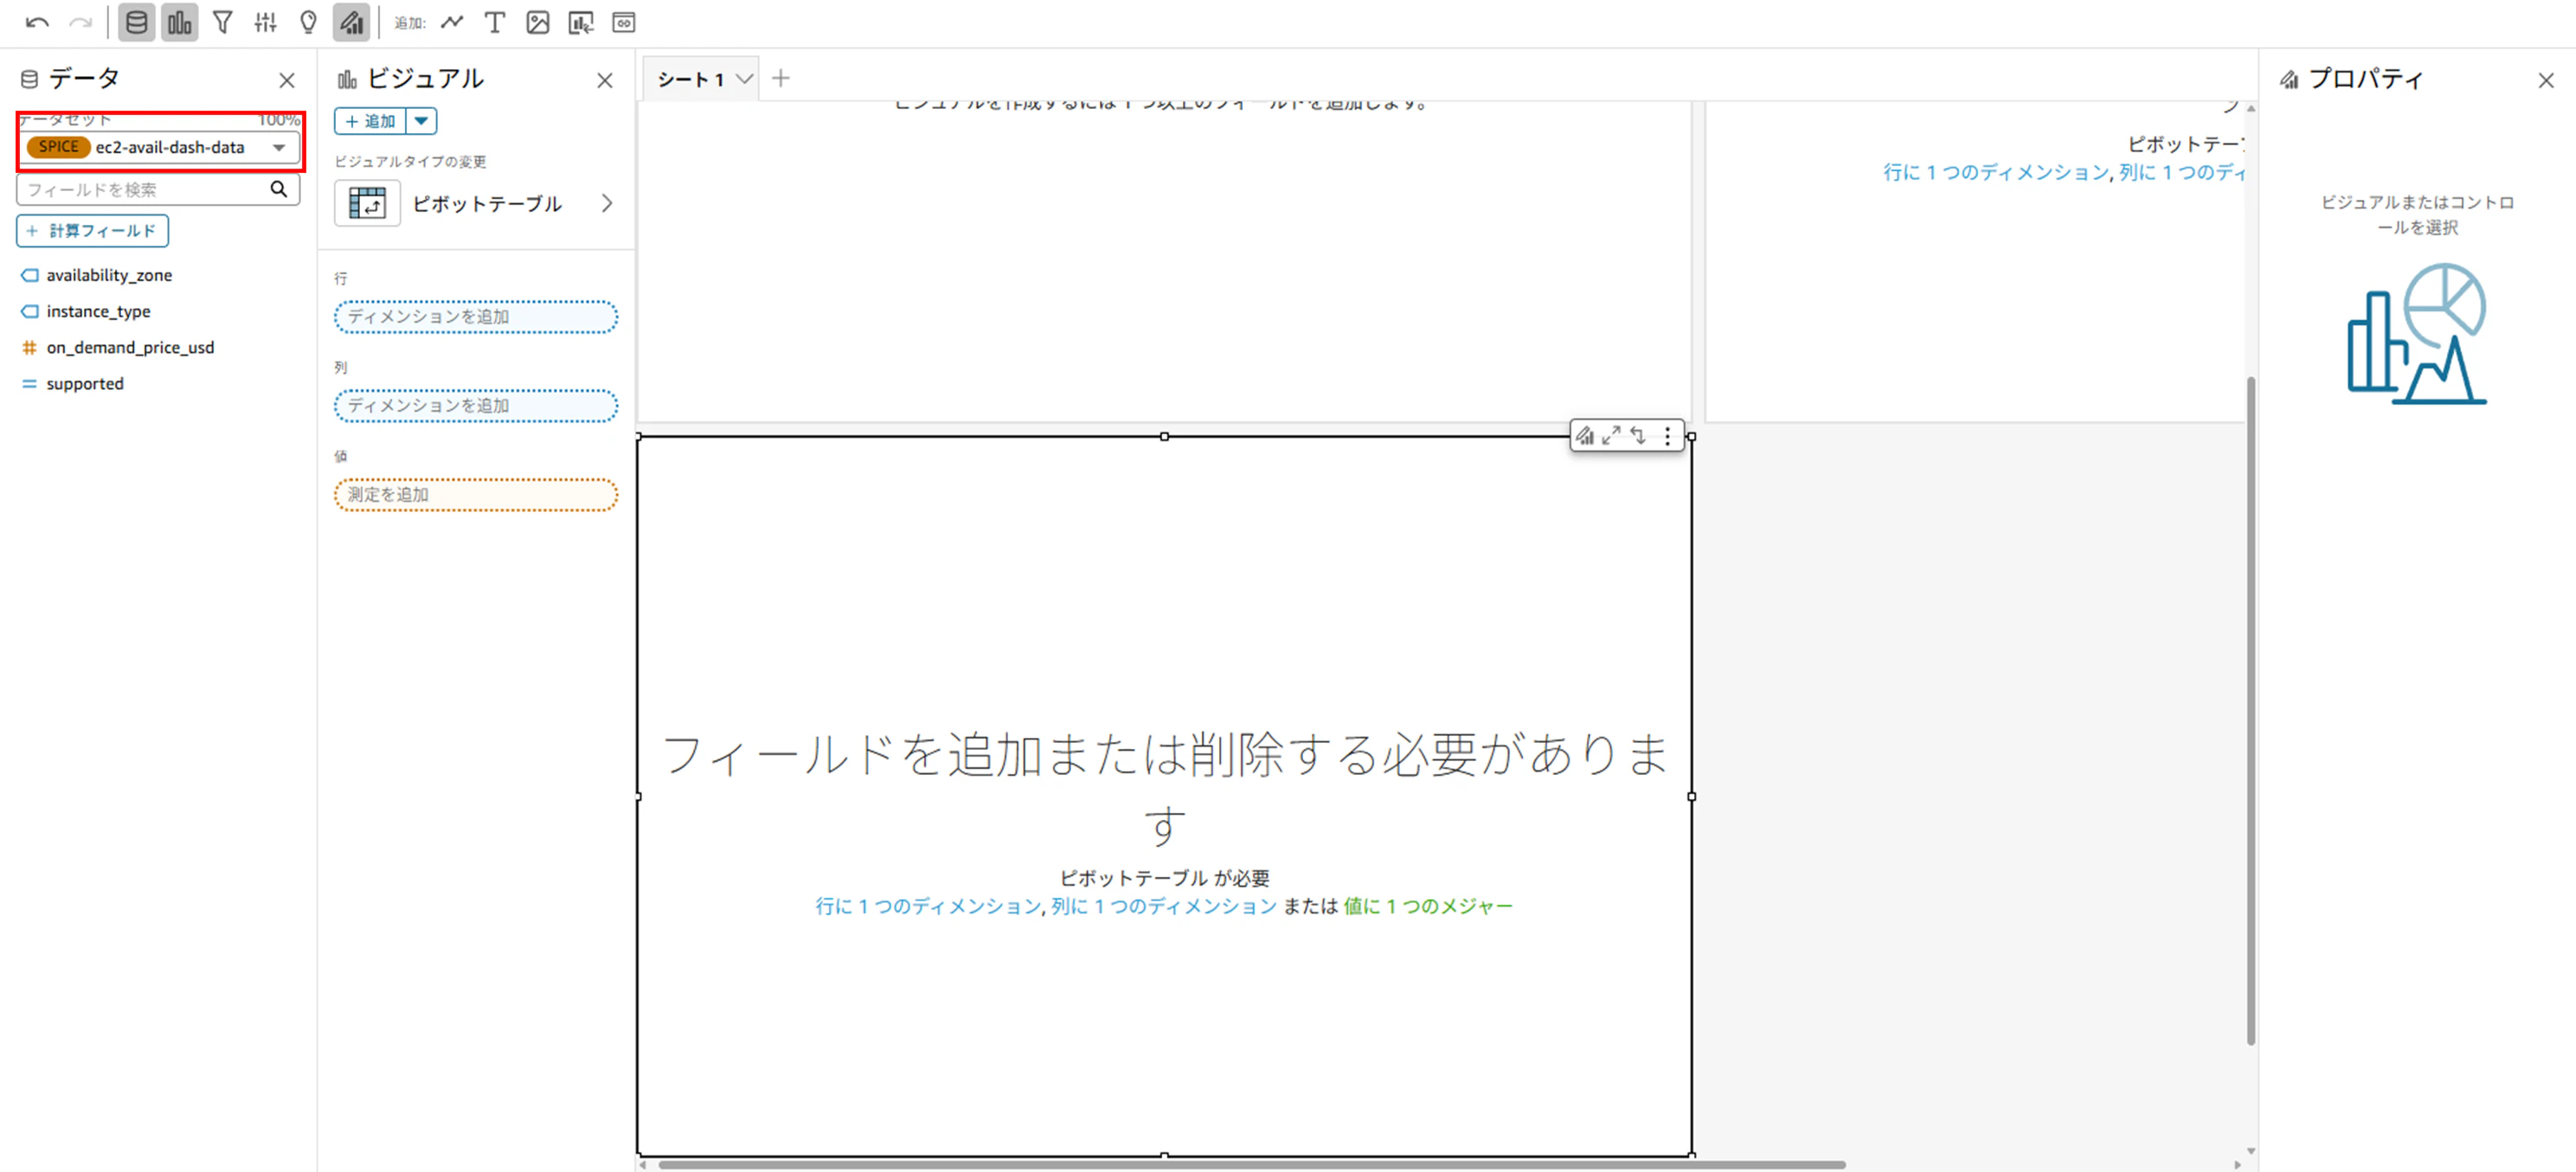Viewport: 2576px width, 1172px height.
Task: Click the horizontal scrollbar below canvas
Action: [x=1250, y=1164]
